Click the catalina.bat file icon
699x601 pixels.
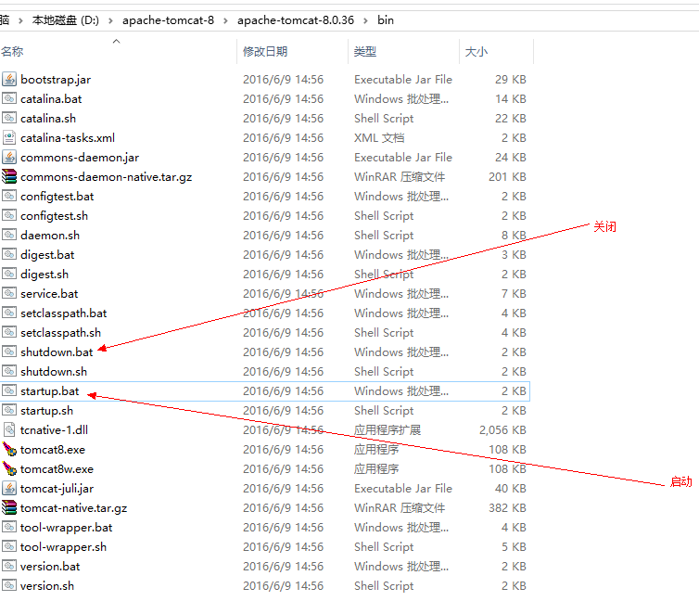[x=9, y=98]
